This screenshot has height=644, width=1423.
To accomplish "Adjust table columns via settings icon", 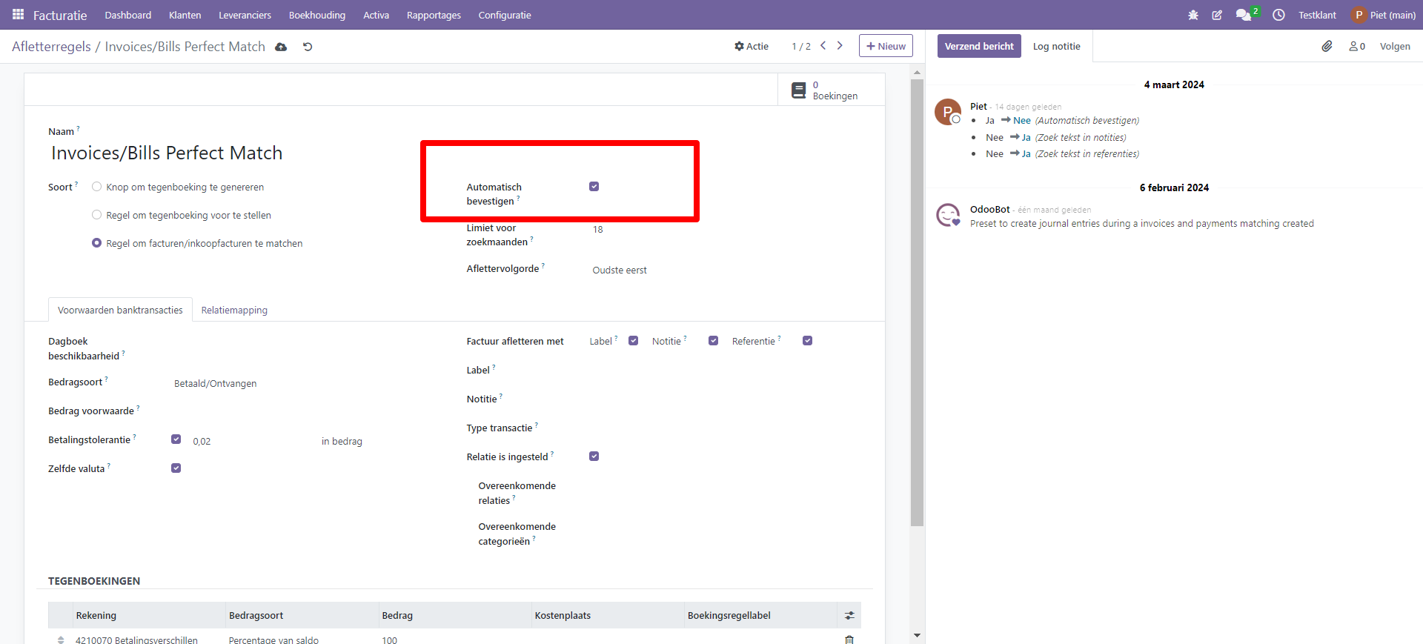I will tap(849, 615).
